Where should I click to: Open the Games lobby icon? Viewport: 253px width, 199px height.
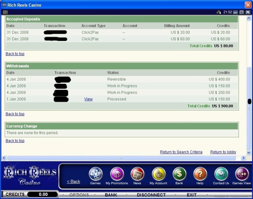pos(96,174)
